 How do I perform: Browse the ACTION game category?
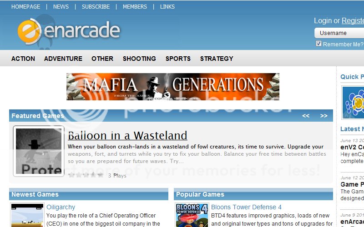[x=23, y=59]
